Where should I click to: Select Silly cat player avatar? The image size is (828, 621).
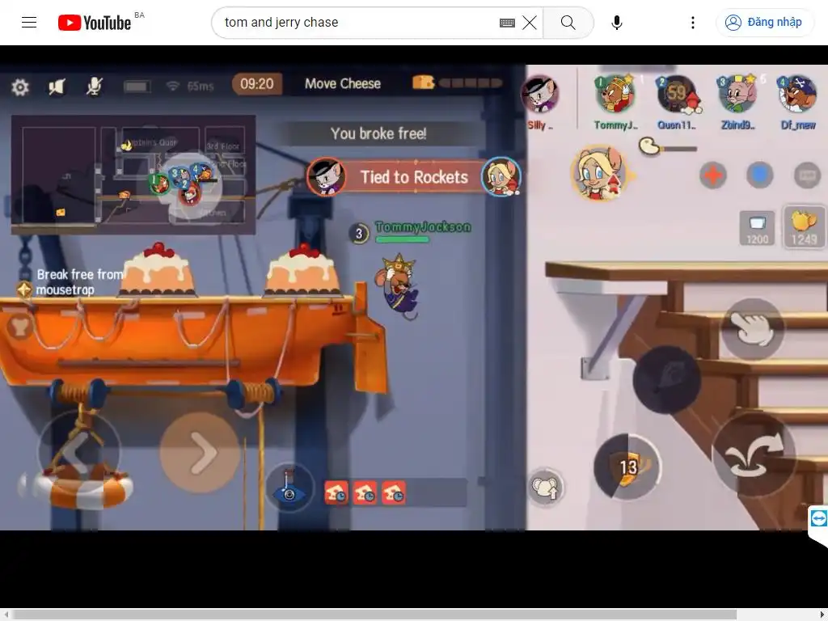539,95
